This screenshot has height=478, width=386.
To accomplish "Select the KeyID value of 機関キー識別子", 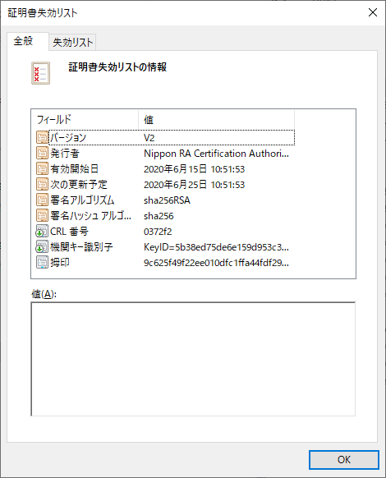I will pyautogui.click(x=216, y=247).
